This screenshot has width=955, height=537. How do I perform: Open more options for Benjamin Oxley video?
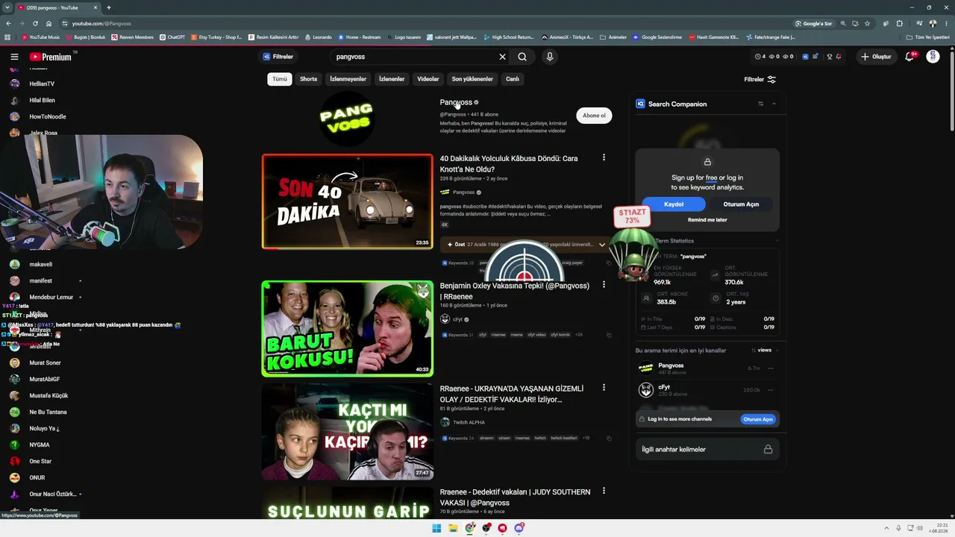(604, 285)
